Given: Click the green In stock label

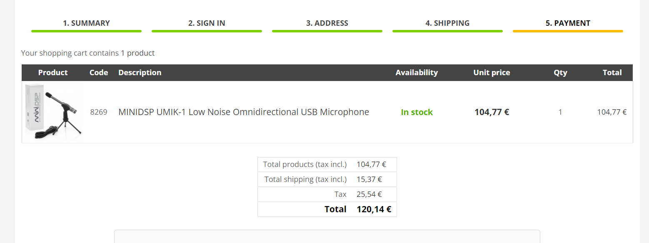Looking at the screenshot, I should coord(417,112).
